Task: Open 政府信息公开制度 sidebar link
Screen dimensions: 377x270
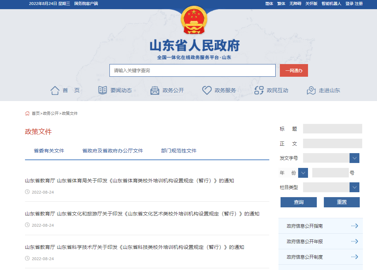Action: [304, 257]
